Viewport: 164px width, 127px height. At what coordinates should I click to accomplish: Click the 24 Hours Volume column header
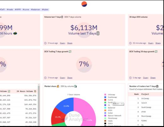tap(26, 91)
